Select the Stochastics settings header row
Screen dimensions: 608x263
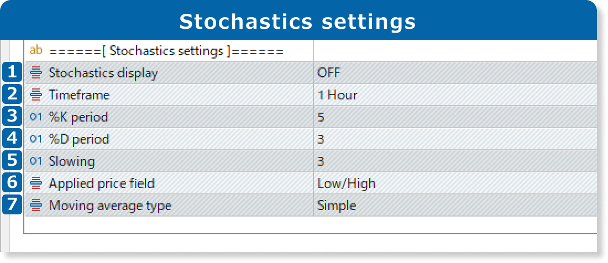tap(166, 51)
